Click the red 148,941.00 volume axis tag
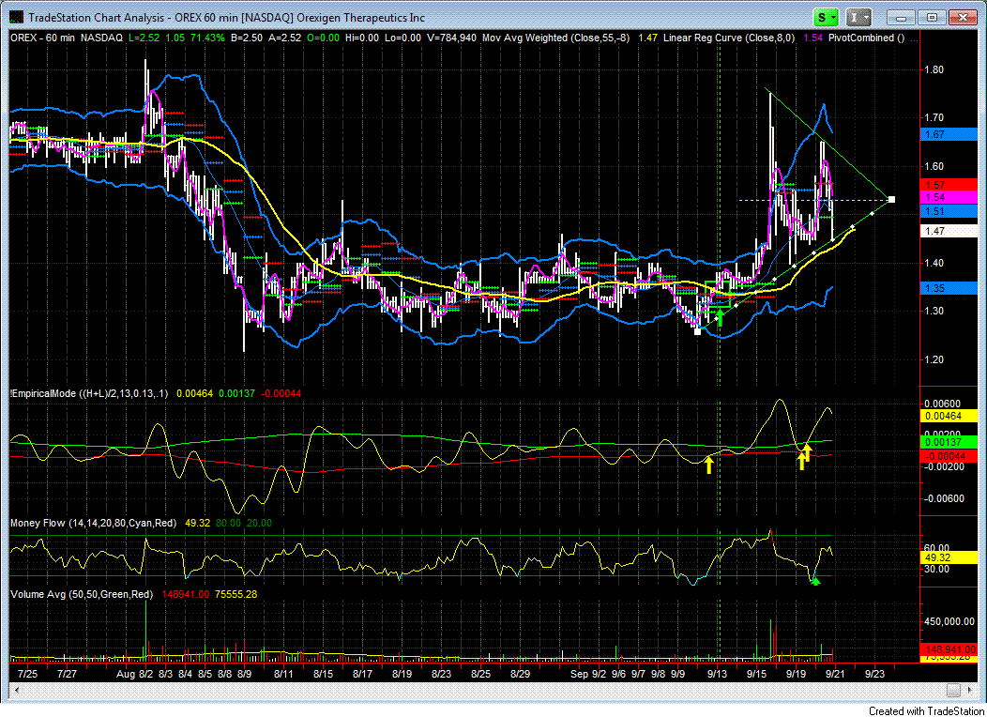 (948, 649)
